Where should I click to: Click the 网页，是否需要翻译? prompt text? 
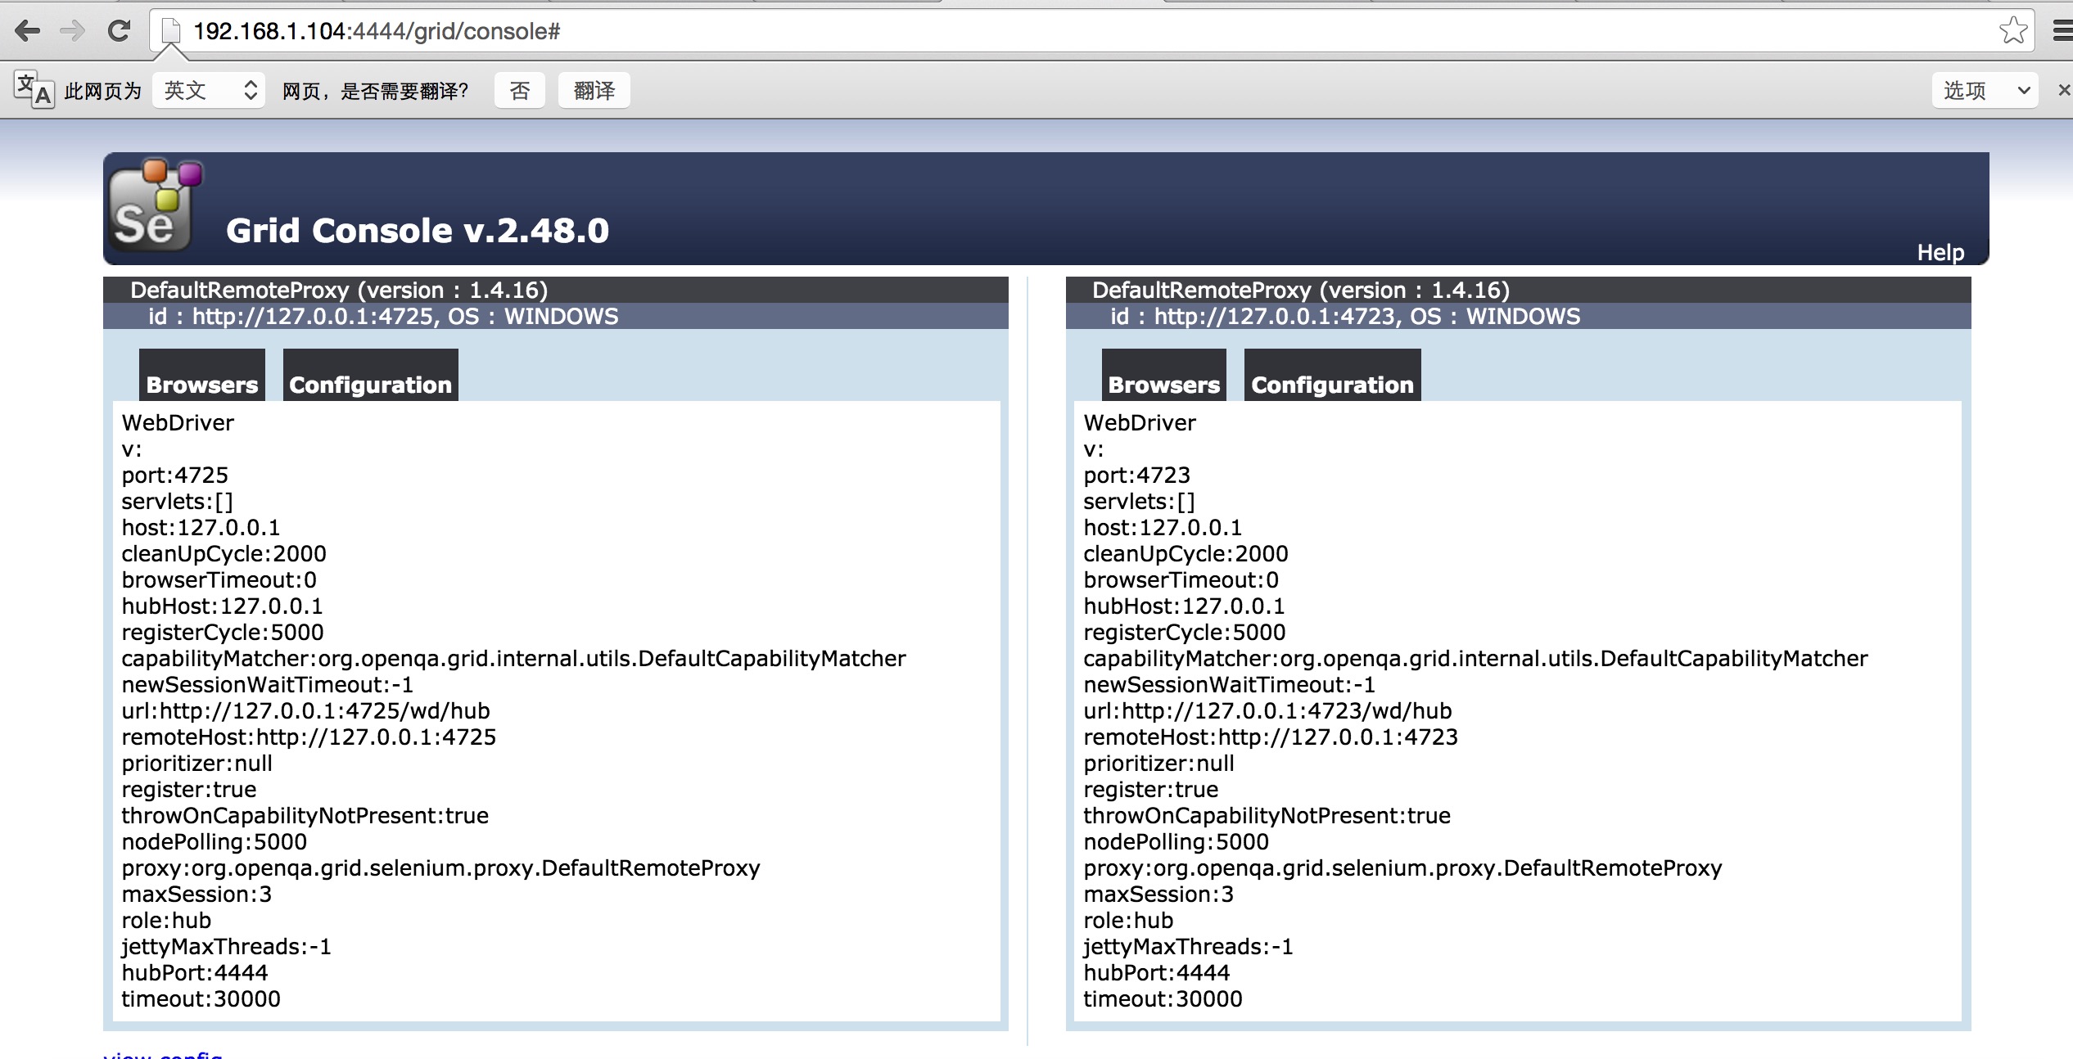[x=376, y=91]
